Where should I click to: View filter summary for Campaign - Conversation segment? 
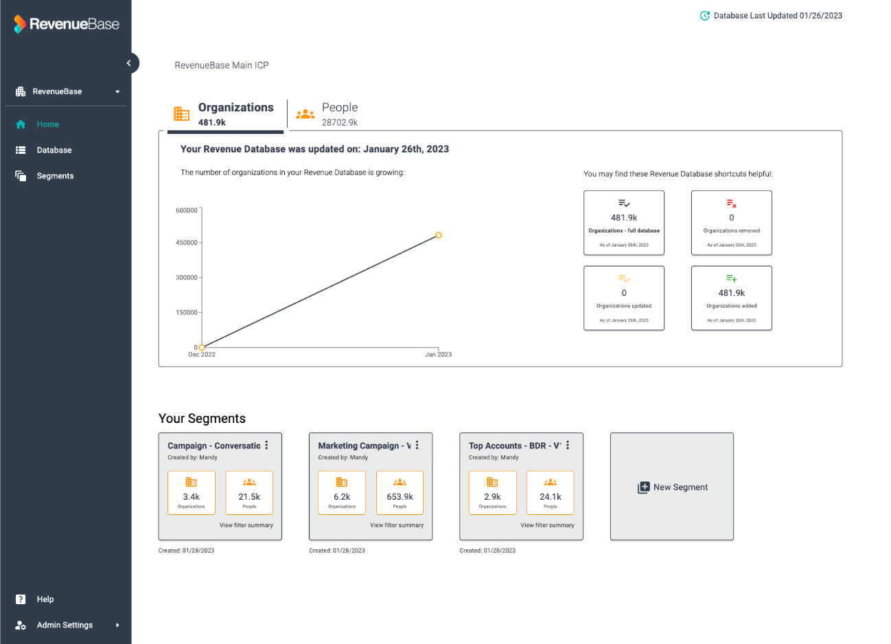point(246,525)
